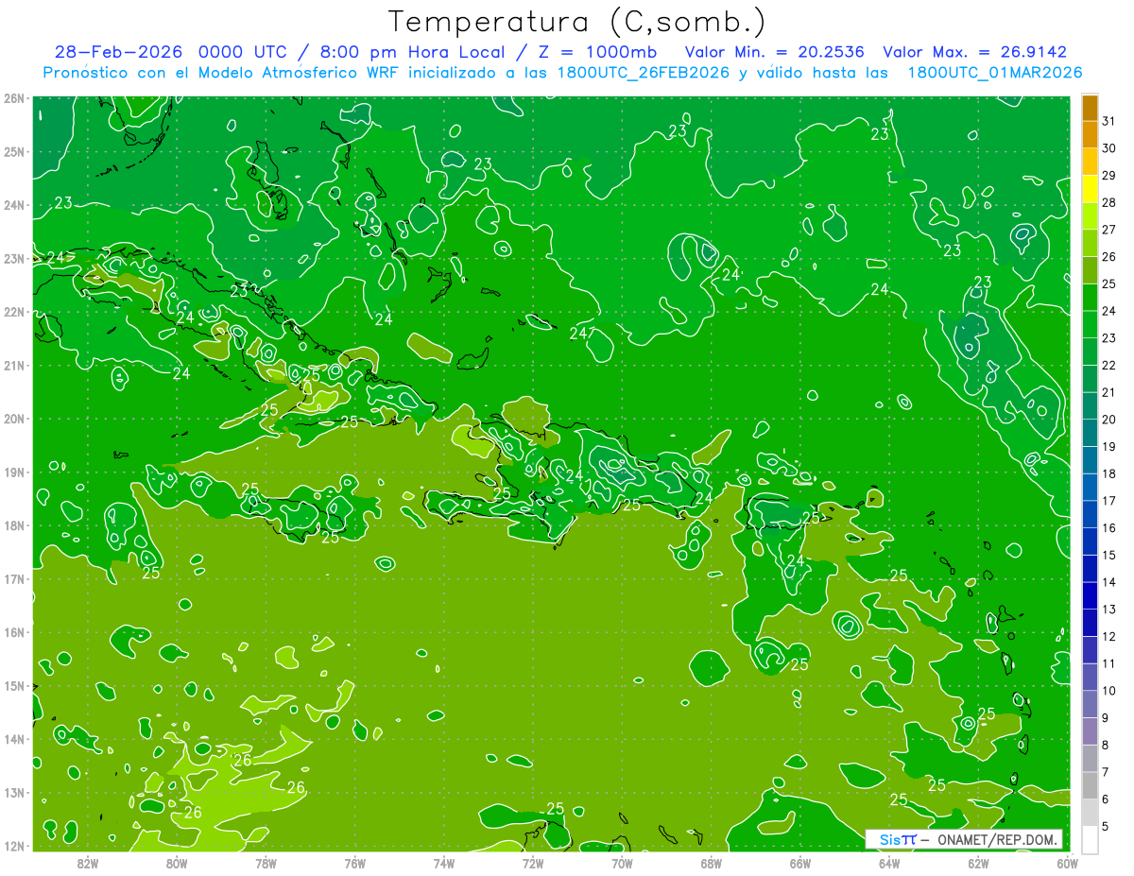Click the legend scale value '5'

tap(1106, 826)
